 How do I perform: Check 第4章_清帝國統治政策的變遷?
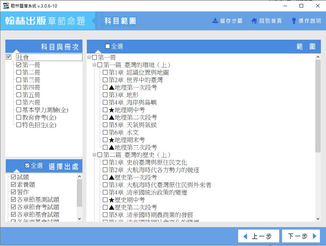(x=105, y=192)
